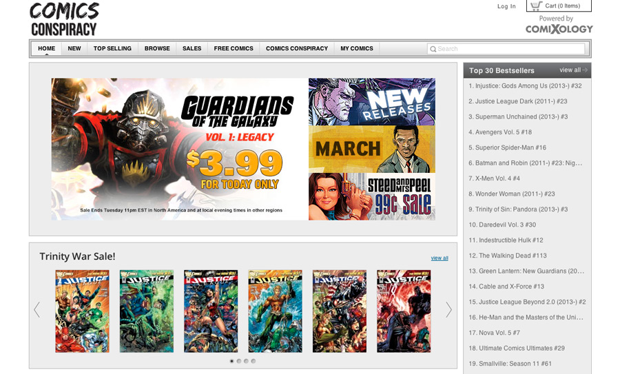Screen dimensions: 620x374
Task: Open the TOP SELLING tab
Action: [x=113, y=49]
